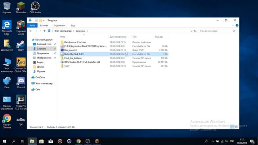258x145 pixels.
Task: Open the Файл ribbon tab
Action: pyautogui.click(x=32, y=25)
